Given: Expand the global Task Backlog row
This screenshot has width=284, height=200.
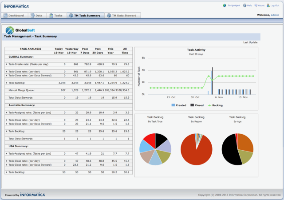Looking at the screenshot, I should pyautogui.click(x=7, y=83).
